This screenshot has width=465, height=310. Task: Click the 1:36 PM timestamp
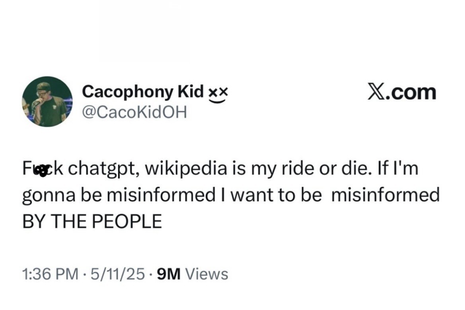click(x=50, y=274)
